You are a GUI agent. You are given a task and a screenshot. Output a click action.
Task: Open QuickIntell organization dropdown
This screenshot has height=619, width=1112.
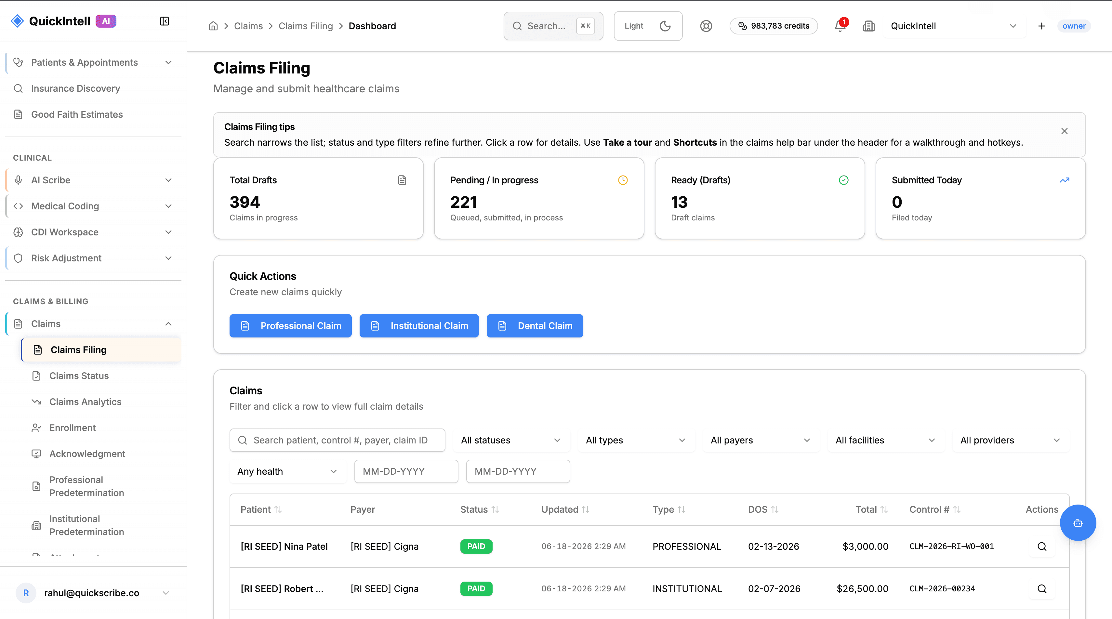954,26
